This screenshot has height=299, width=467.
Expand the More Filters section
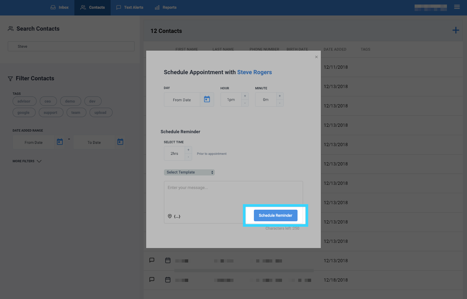[x=27, y=161]
